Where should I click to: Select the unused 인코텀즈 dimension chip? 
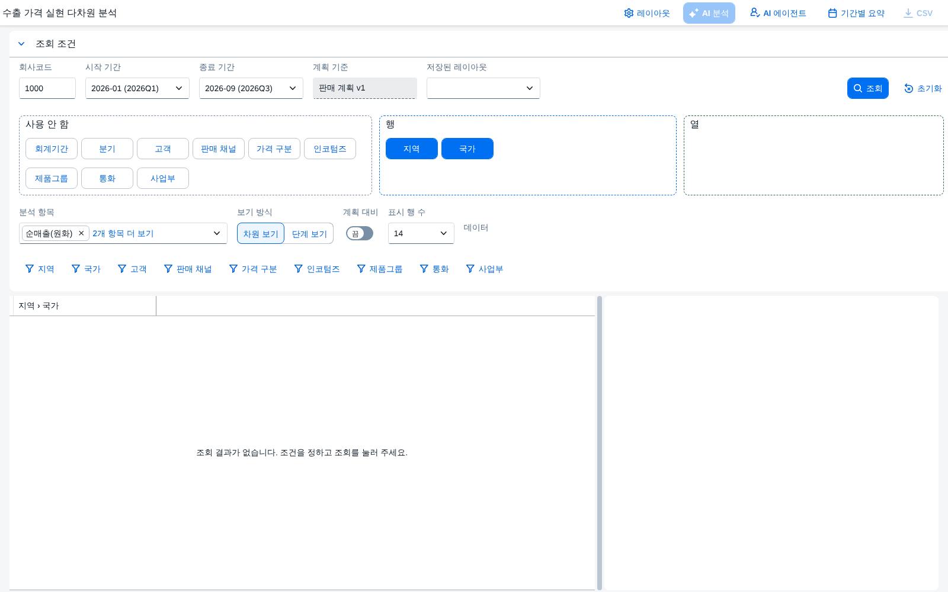tap(330, 149)
